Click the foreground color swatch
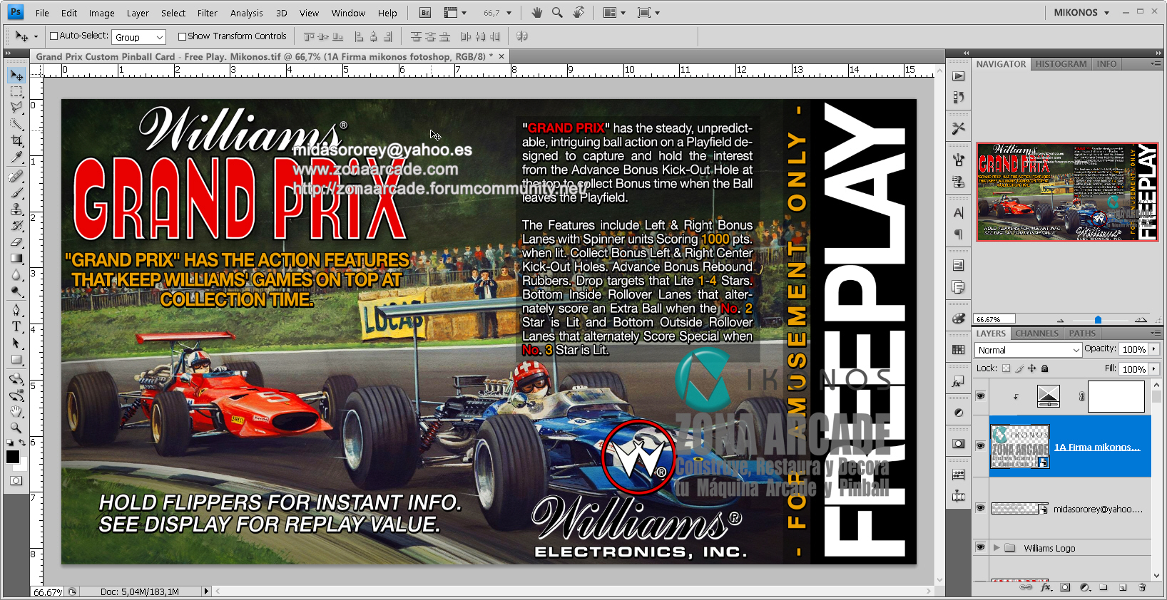1167x600 pixels. pyautogui.click(x=13, y=457)
